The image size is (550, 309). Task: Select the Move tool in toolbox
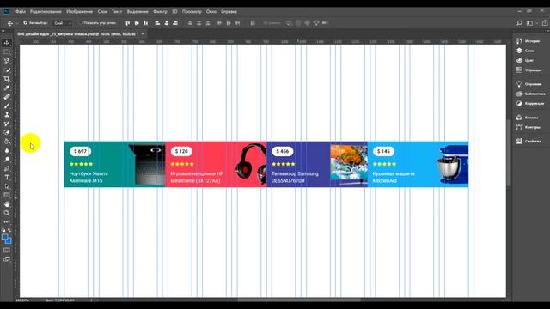(x=7, y=43)
